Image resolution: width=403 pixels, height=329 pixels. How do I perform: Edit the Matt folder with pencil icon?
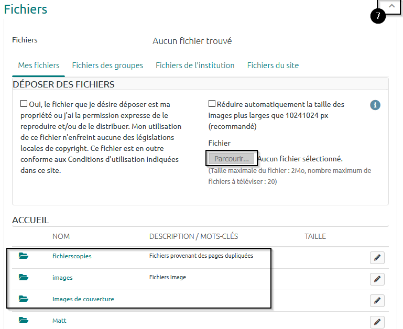377,322
